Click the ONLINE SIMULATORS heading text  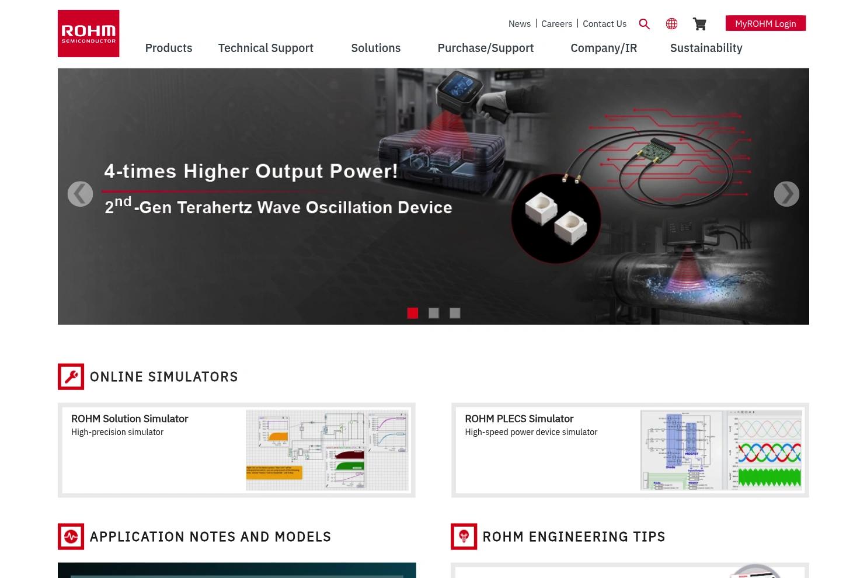[x=164, y=377]
